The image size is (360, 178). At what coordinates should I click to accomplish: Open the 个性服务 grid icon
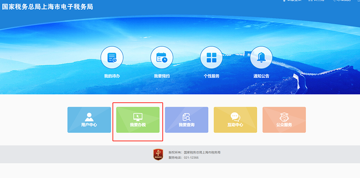[x=212, y=57]
